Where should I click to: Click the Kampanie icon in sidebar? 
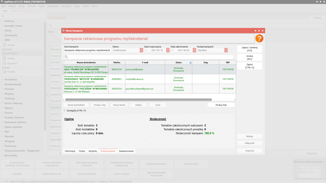click(4, 53)
